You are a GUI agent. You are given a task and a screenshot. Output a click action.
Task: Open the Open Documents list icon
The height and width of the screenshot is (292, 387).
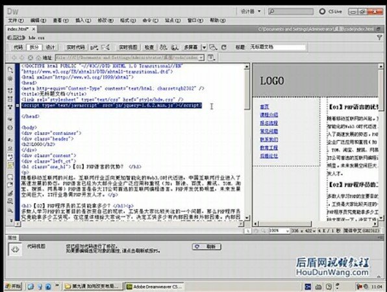(x=10, y=70)
